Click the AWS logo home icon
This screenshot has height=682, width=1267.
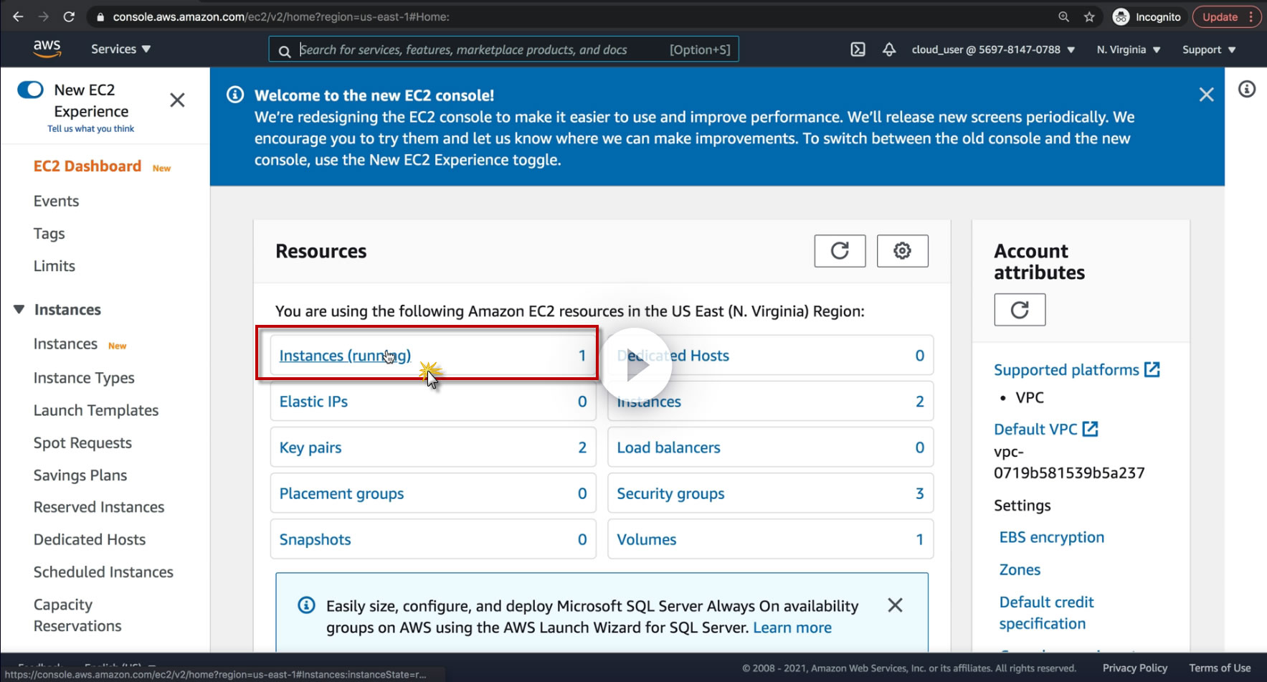tap(47, 48)
